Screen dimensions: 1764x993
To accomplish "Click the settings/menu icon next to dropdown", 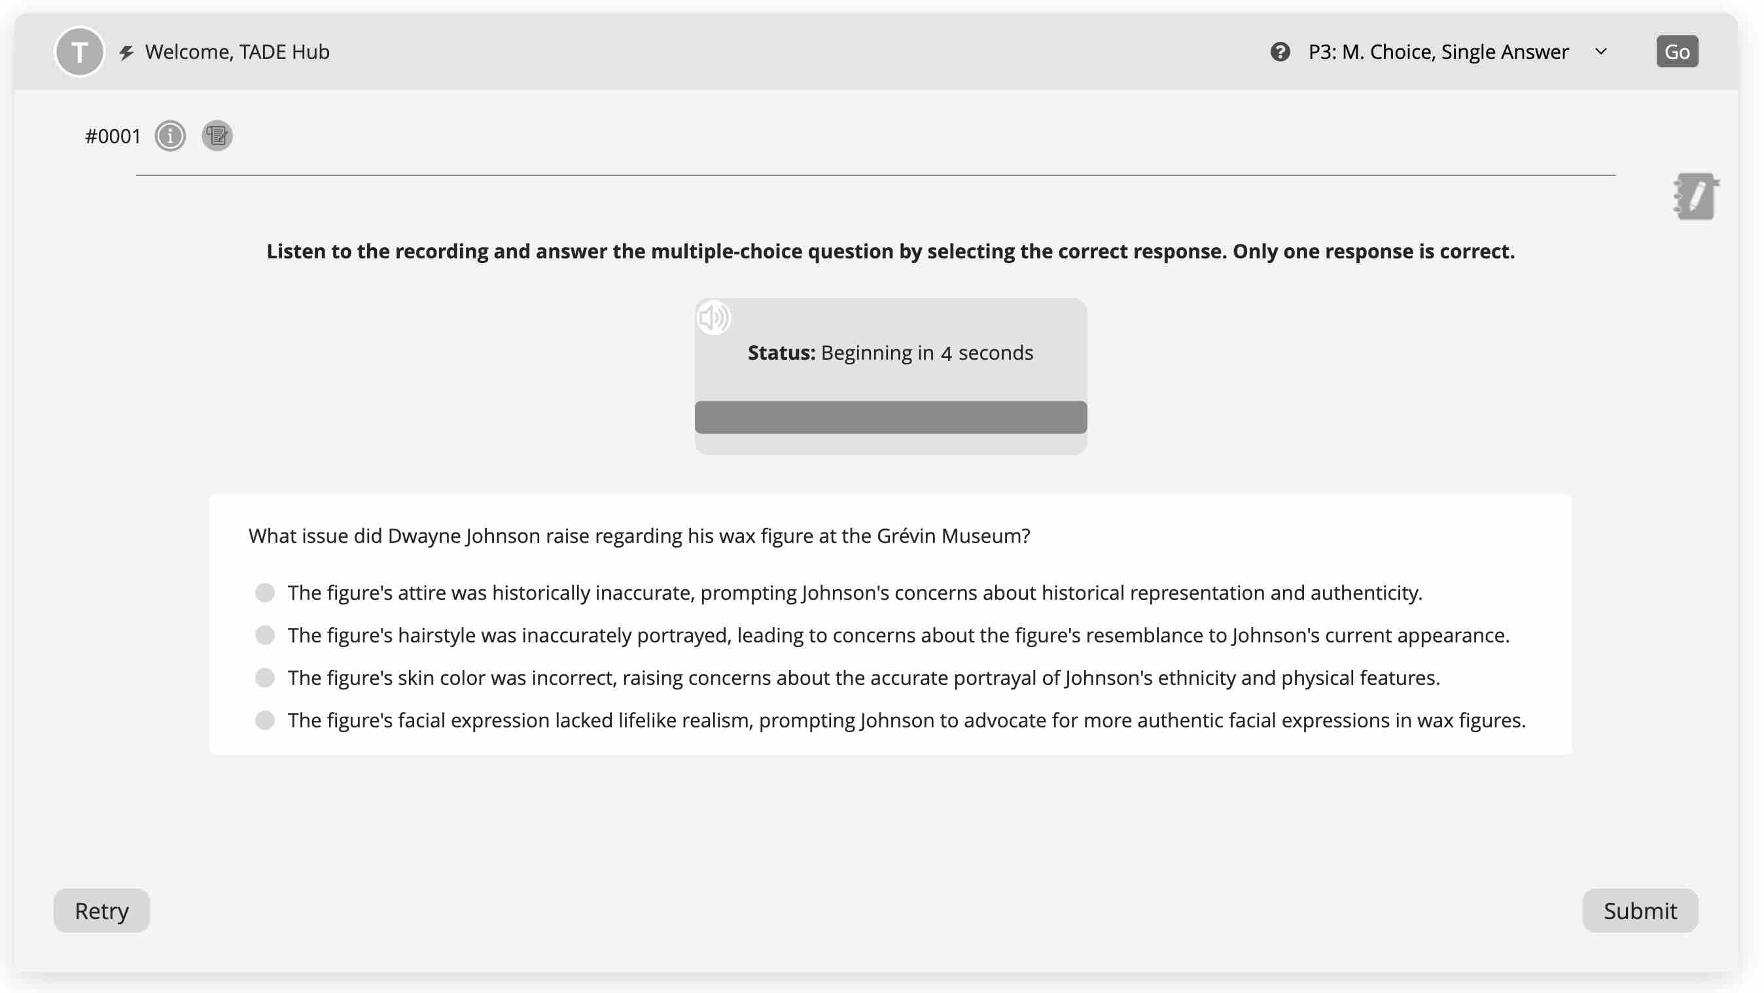I will point(1280,51).
